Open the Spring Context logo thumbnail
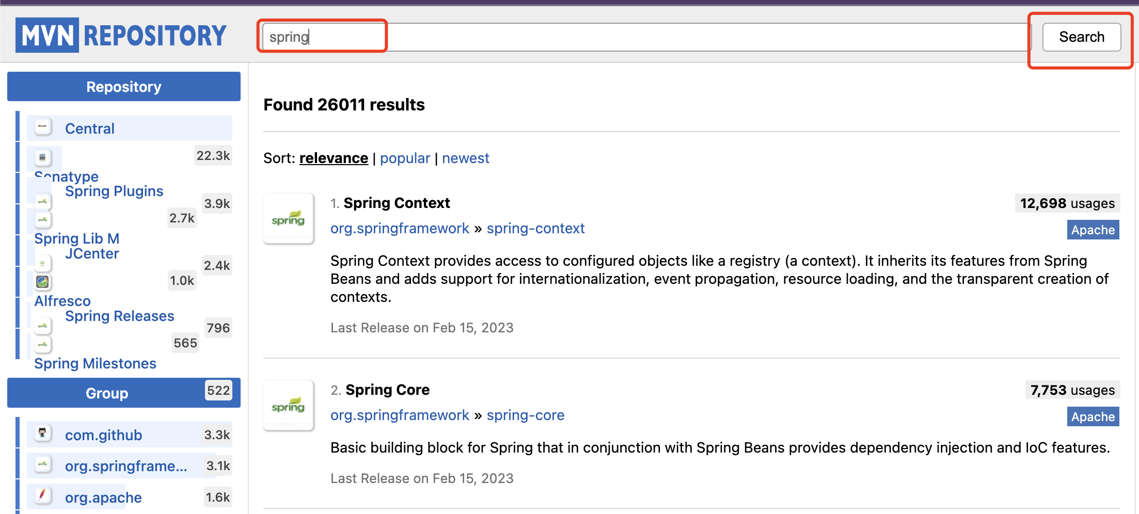The height and width of the screenshot is (514, 1139). 289,219
